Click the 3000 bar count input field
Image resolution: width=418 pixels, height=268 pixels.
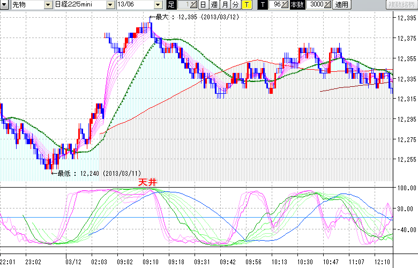pos(315,5)
